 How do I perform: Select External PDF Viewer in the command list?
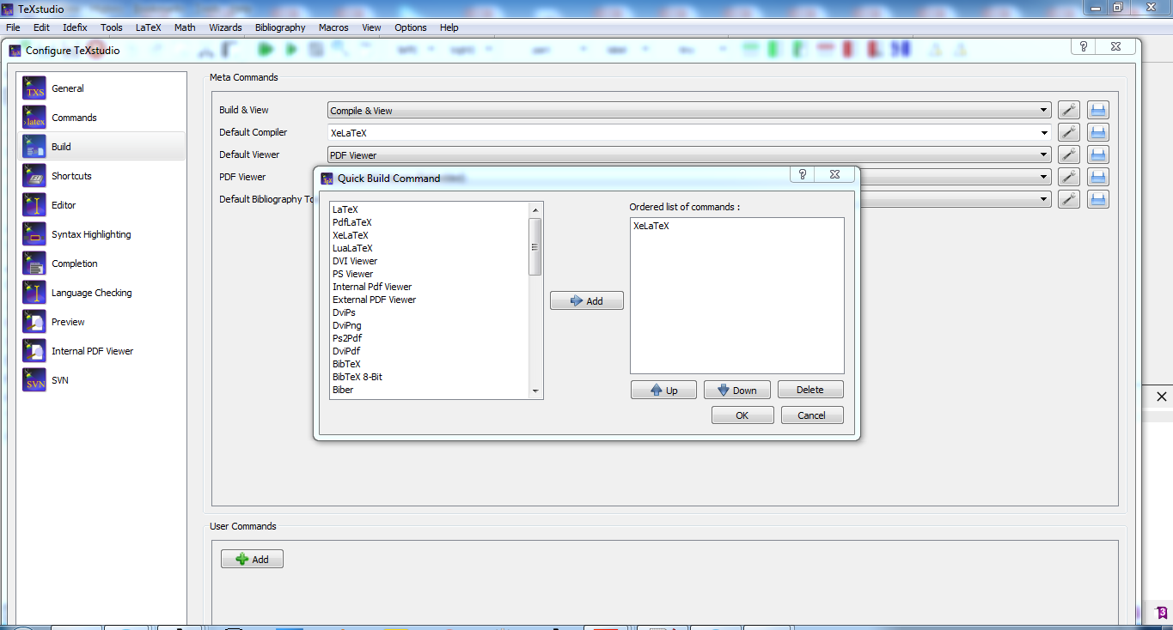click(x=374, y=300)
